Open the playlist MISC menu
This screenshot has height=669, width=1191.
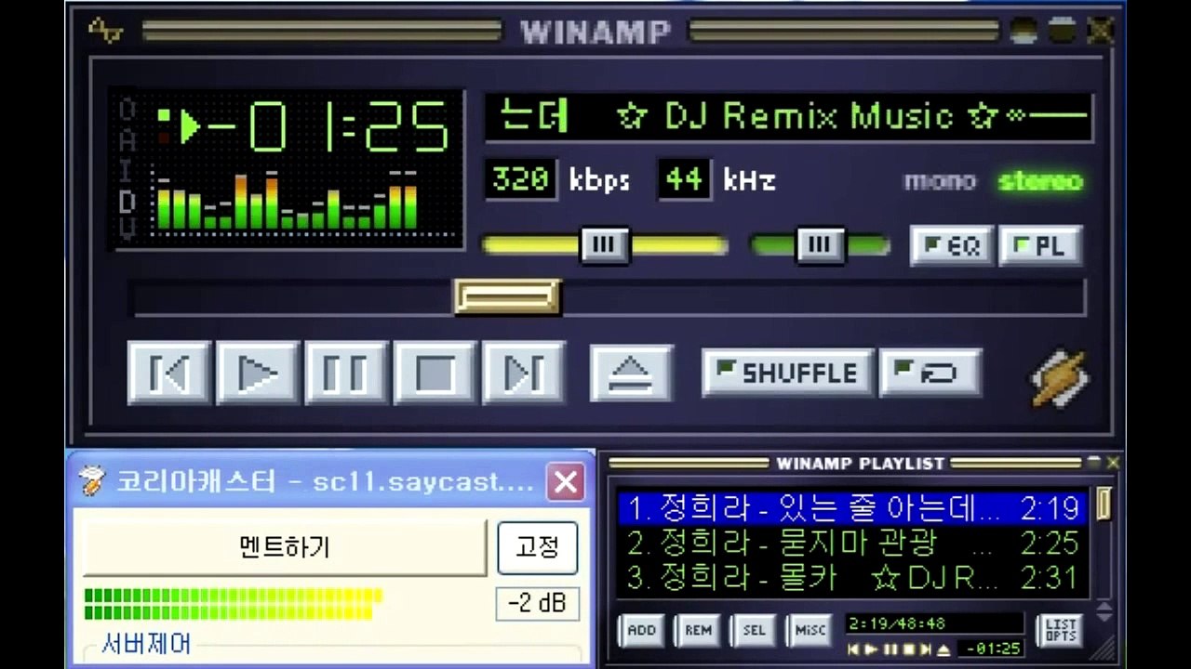click(810, 630)
